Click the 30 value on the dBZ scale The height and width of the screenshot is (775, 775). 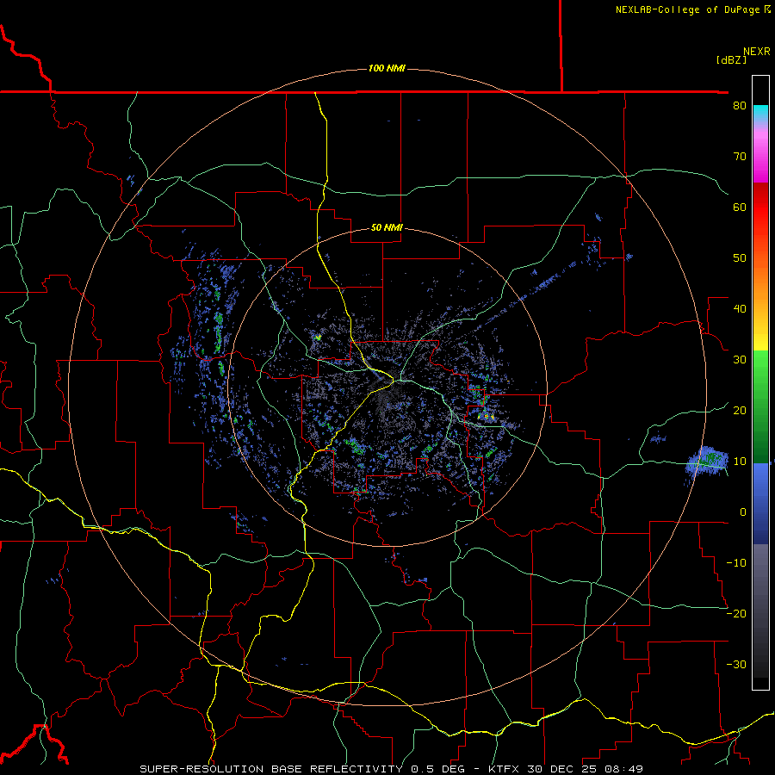pos(740,359)
